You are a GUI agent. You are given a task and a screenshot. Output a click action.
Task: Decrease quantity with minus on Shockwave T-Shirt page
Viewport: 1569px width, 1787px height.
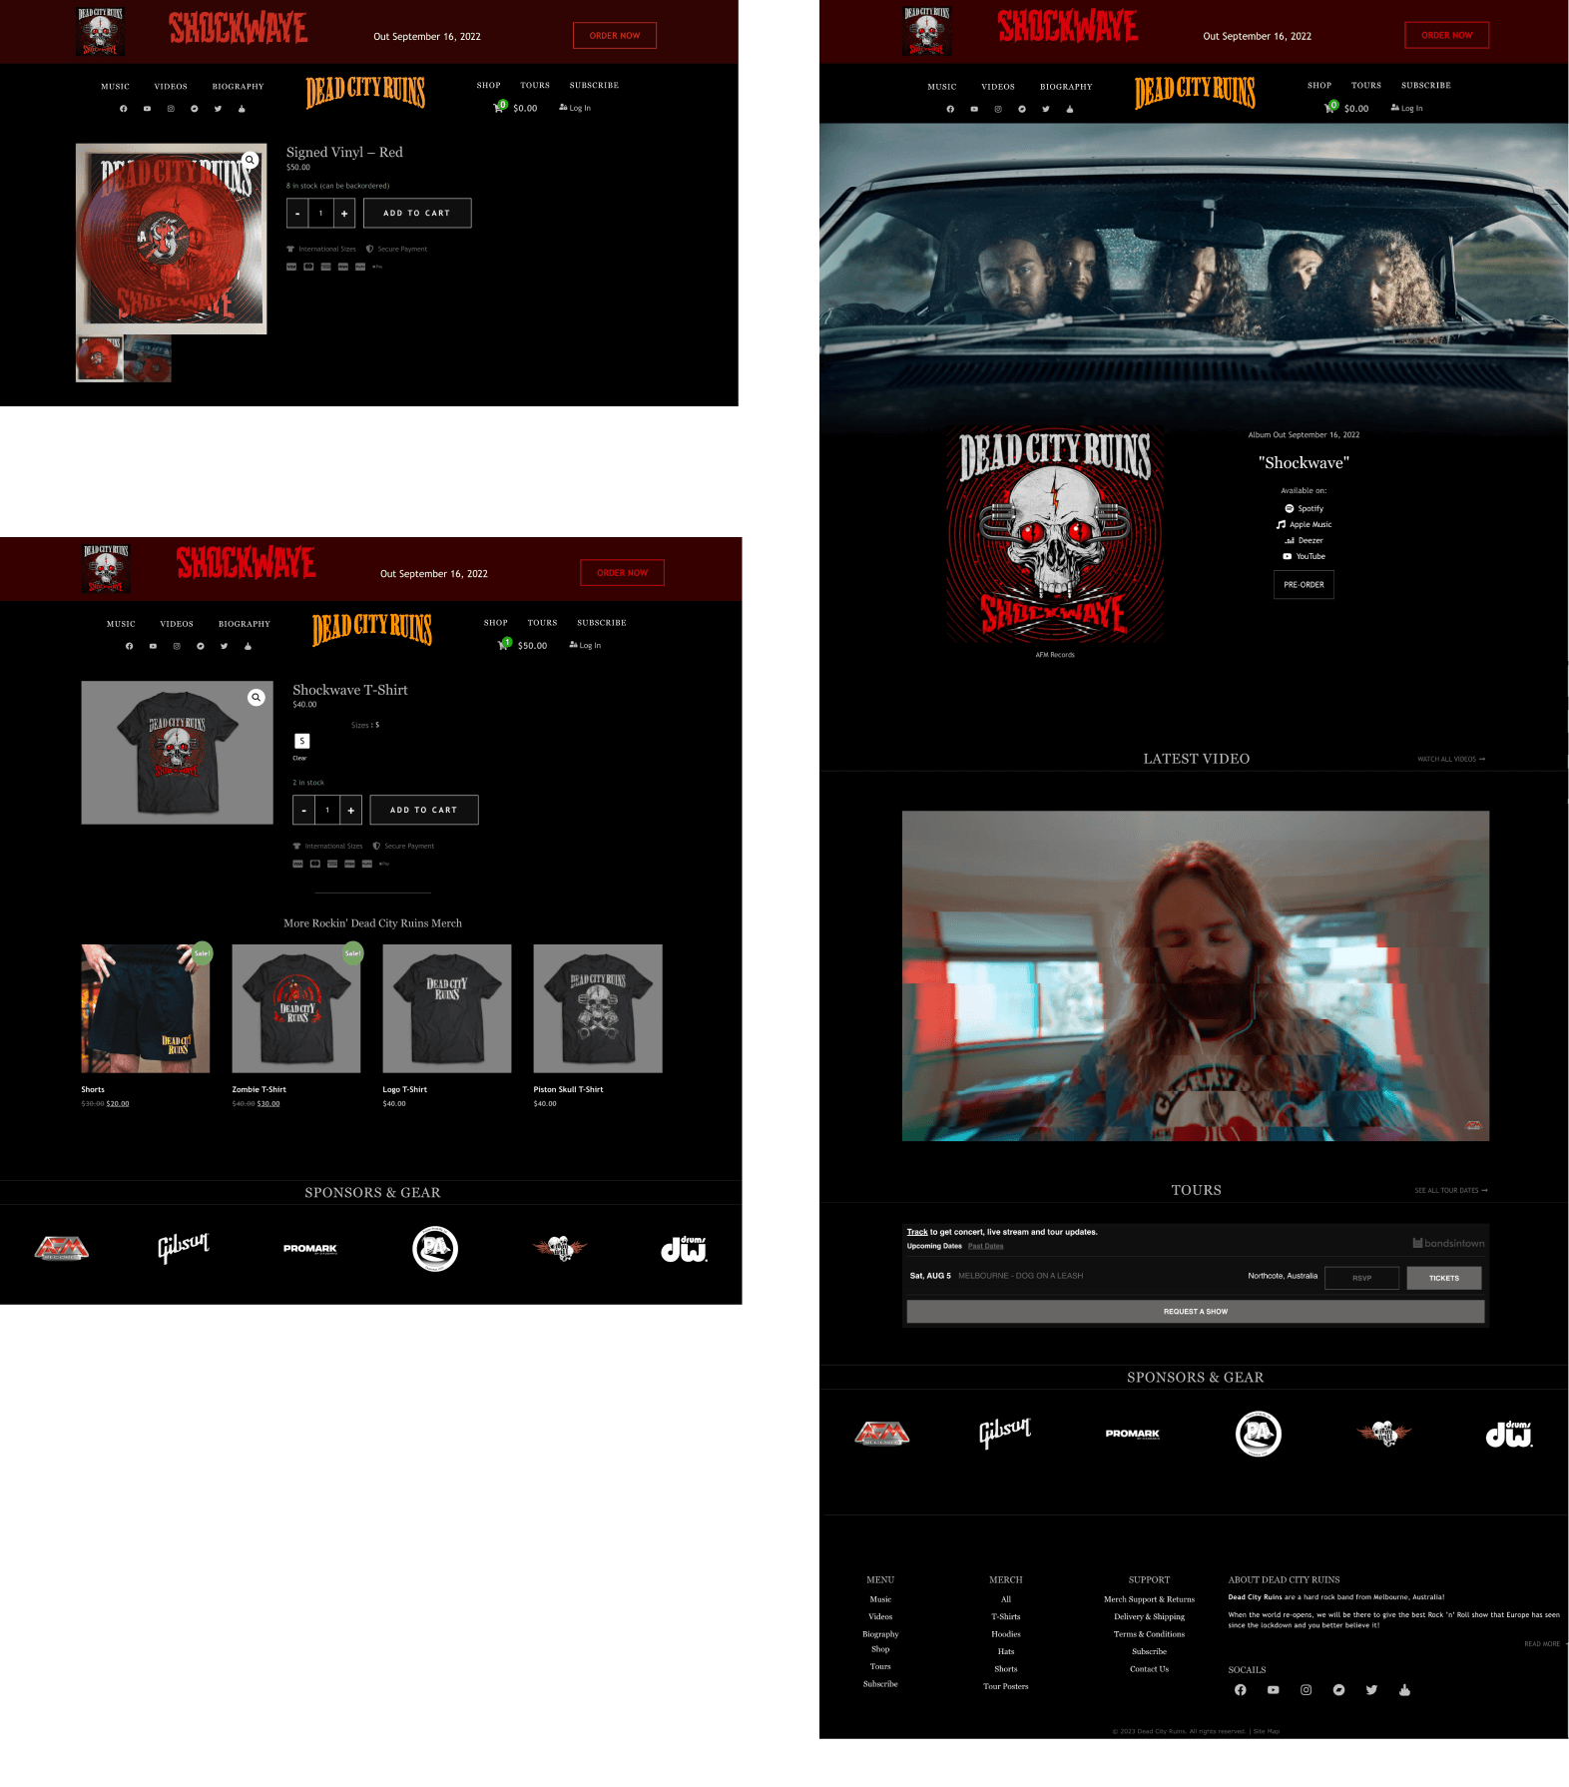coord(303,810)
